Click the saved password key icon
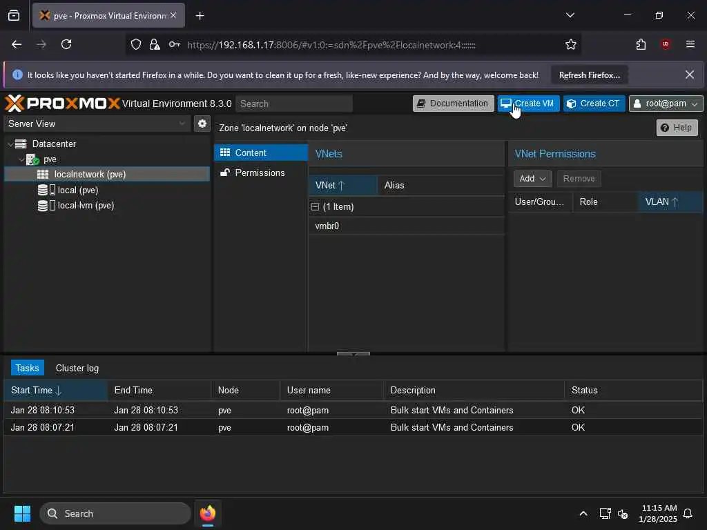The image size is (707, 530). [174, 44]
